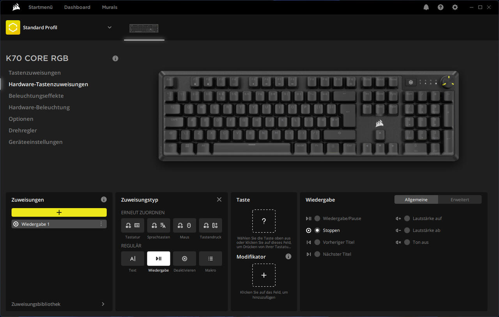This screenshot has height=317, width=499.
Task: Open Tastenzuweisungen section
Action: pyautogui.click(x=35, y=73)
